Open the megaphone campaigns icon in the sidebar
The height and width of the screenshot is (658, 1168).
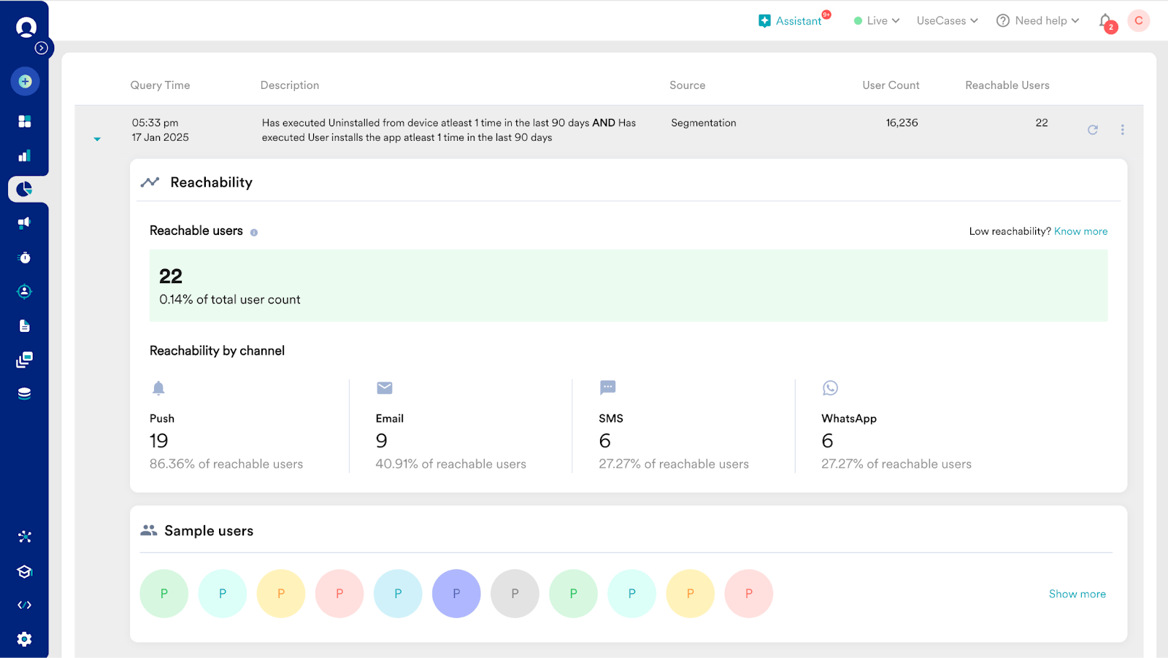click(x=25, y=223)
